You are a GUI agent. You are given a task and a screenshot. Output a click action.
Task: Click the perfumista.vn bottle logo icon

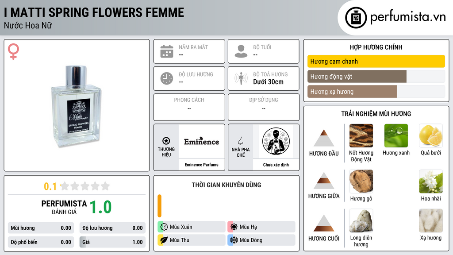[x=356, y=18]
